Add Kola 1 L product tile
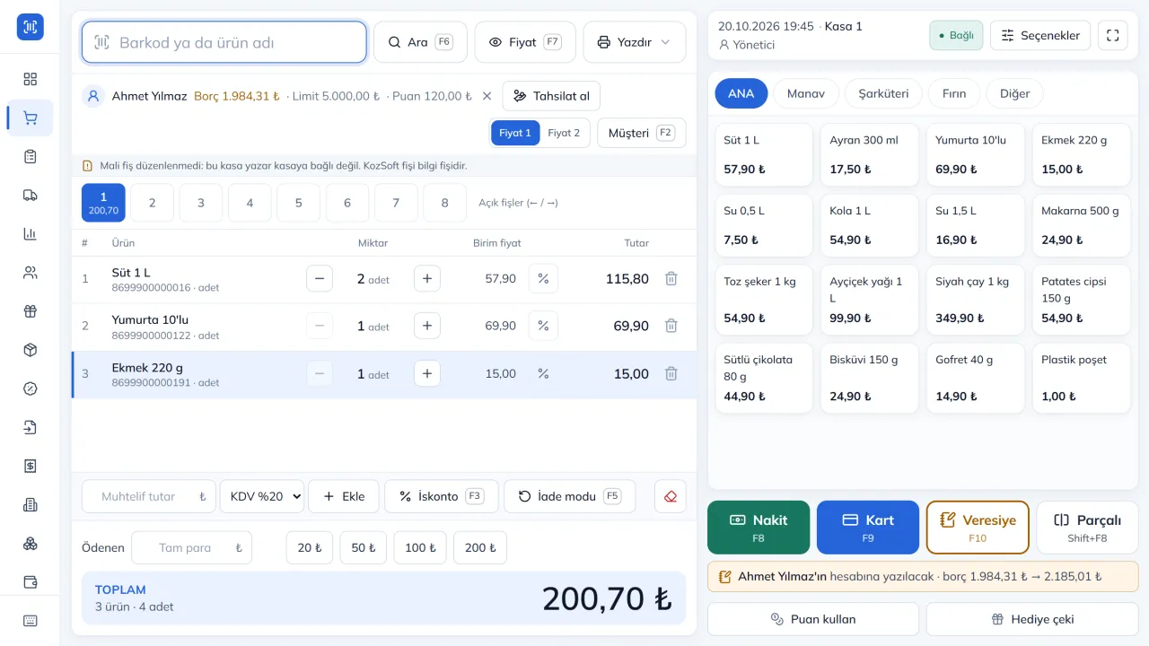The width and height of the screenshot is (1149, 646). coord(870,226)
